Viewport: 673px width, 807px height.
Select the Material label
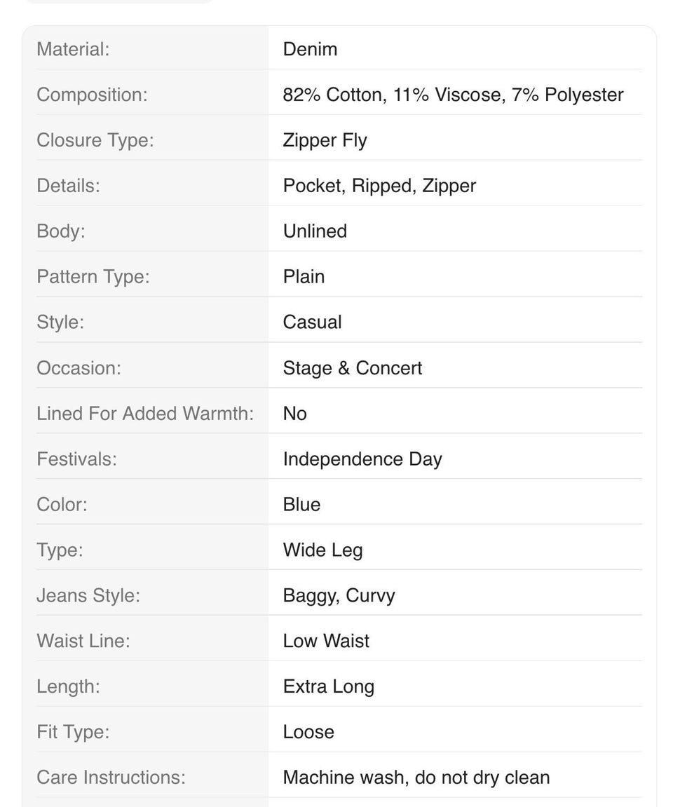73,49
